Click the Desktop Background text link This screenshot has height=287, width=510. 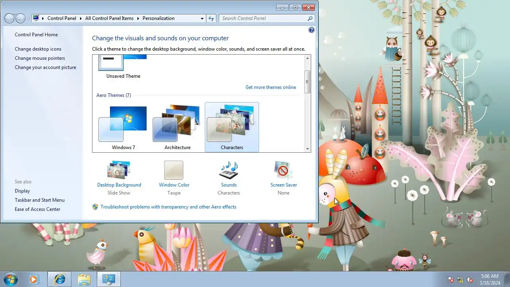coord(119,185)
